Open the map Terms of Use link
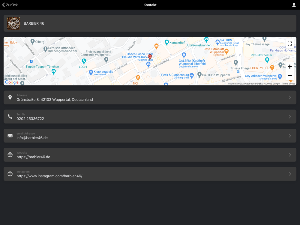This screenshot has width=300, height=225. pos(288,84)
